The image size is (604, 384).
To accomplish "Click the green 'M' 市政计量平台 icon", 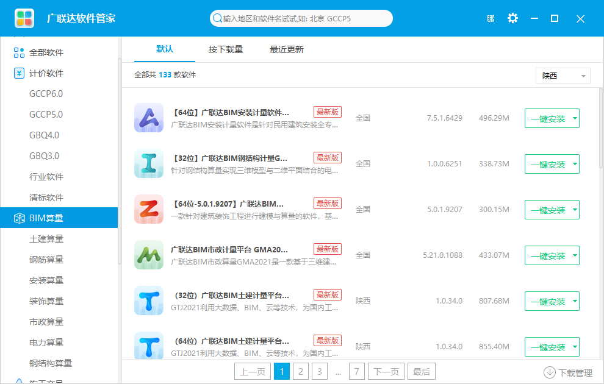I will coord(149,255).
